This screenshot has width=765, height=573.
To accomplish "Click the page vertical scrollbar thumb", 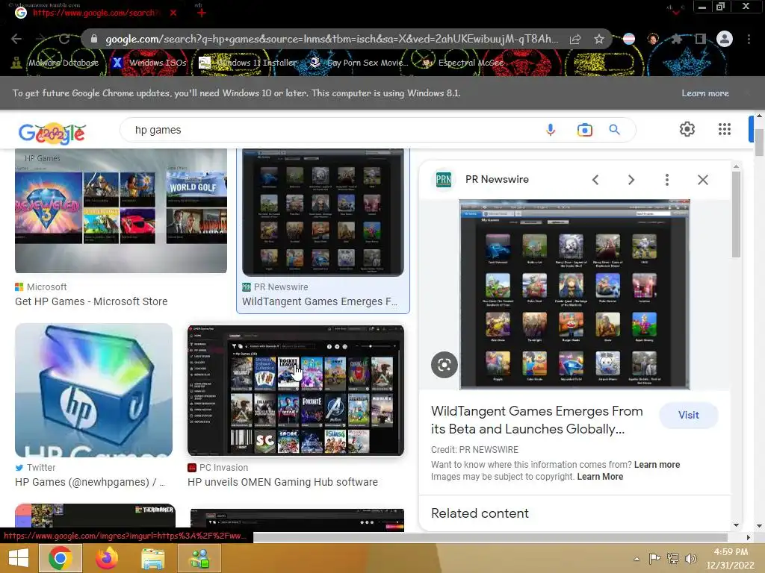I will click(759, 143).
